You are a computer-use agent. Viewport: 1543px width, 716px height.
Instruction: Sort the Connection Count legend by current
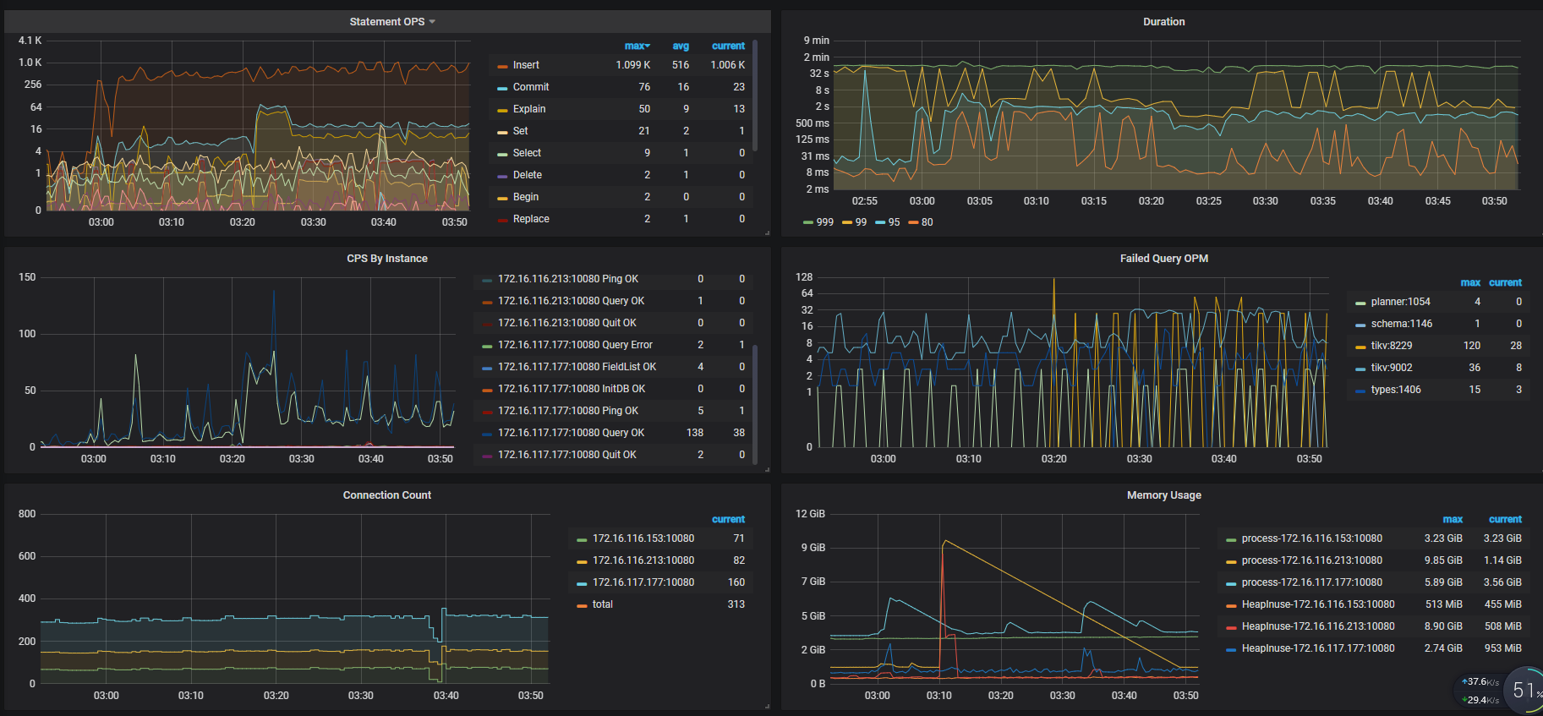tap(728, 520)
